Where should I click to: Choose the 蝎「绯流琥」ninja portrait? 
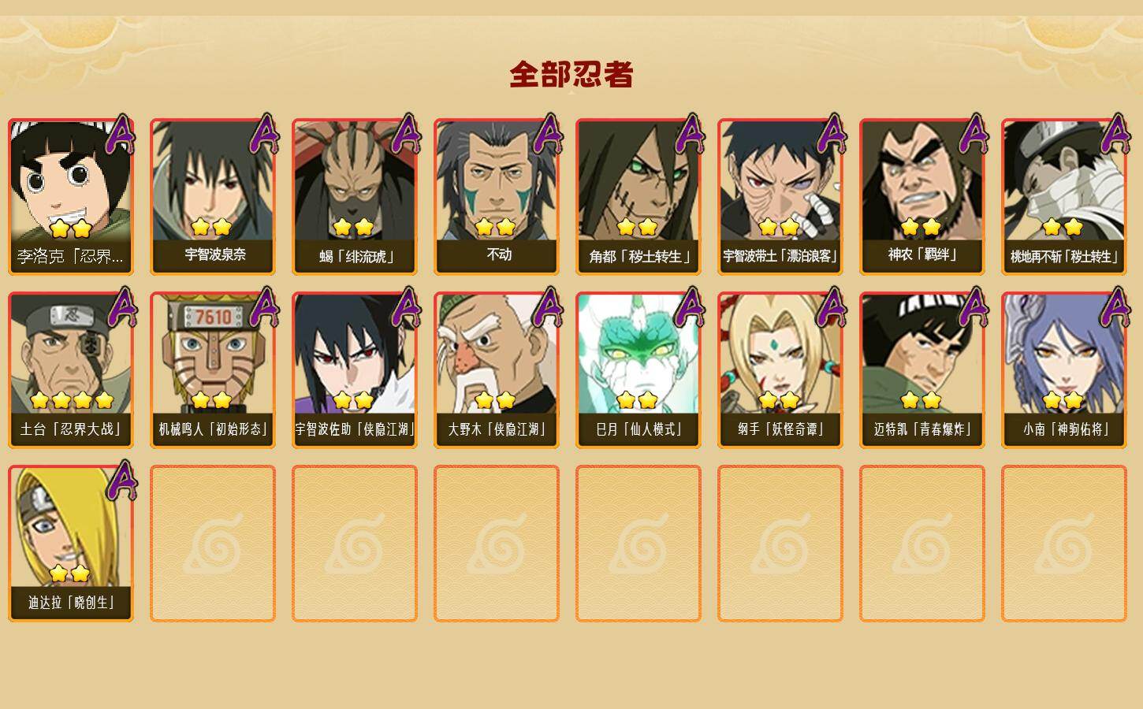tap(355, 197)
